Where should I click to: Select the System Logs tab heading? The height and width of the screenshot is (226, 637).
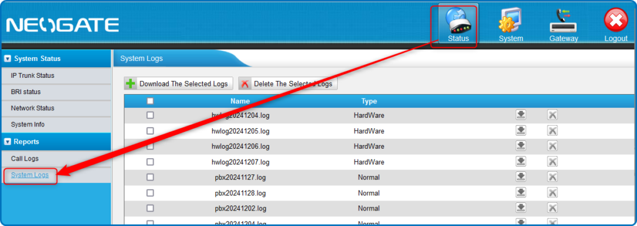click(141, 59)
